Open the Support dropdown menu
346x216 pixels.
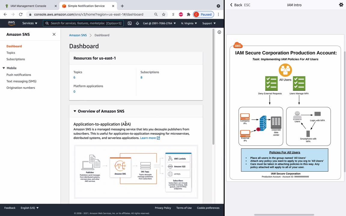point(209,23)
